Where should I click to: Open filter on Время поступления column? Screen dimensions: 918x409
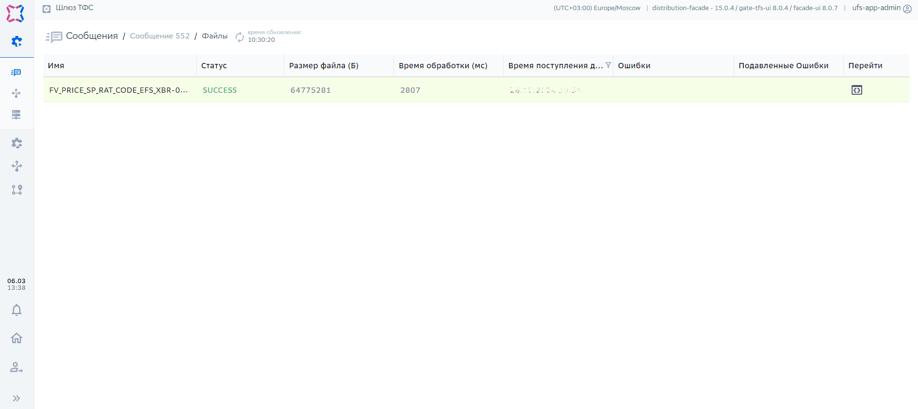tap(608, 65)
